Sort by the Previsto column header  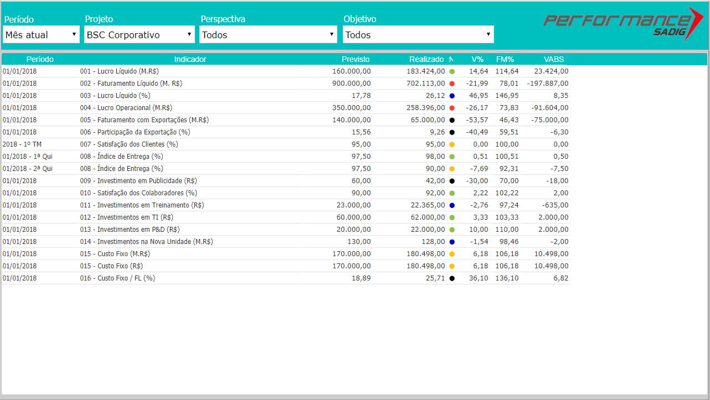tap(356, 59)
